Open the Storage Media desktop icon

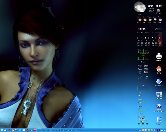tap(159, 95)
